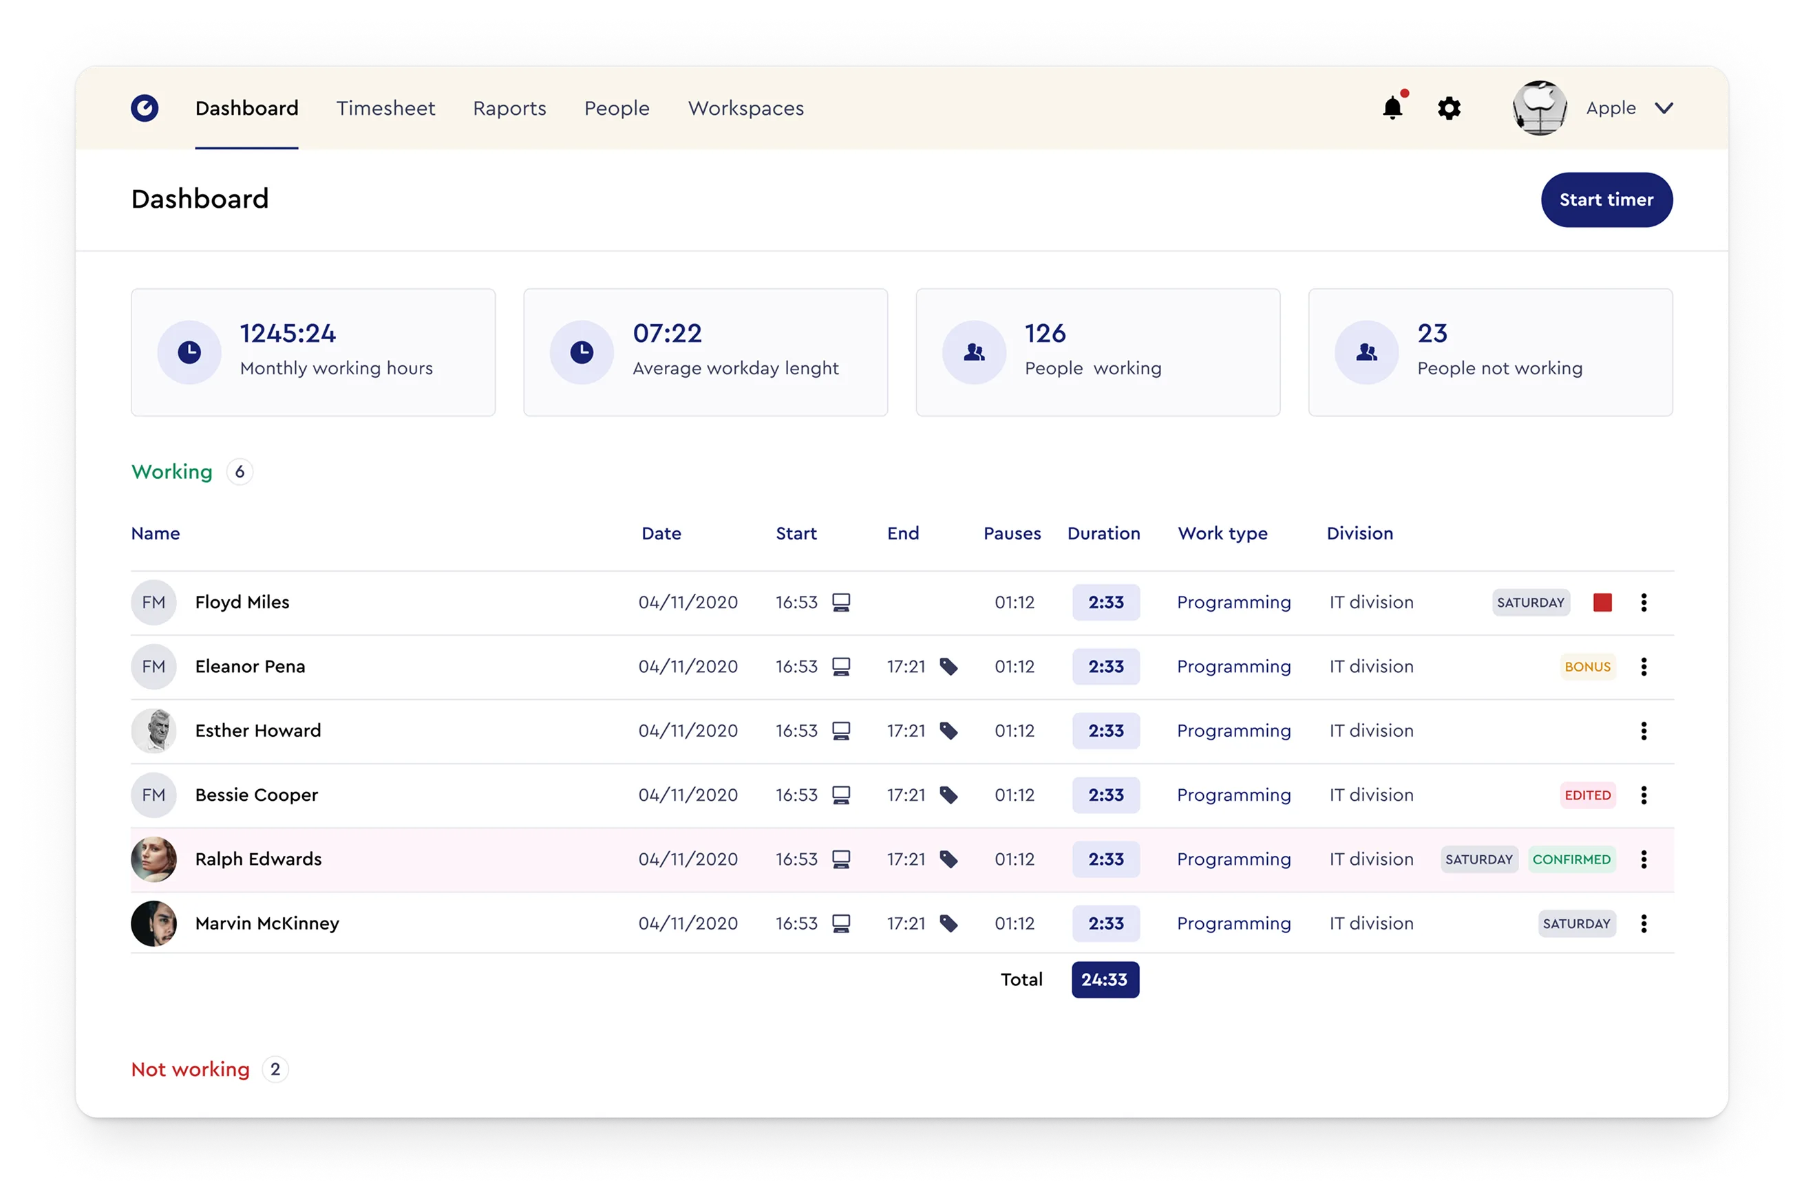This screenshot has width=1804, height=1202.
Task: Open Eleanor Pena profile name
Action: tap(250, 666)
